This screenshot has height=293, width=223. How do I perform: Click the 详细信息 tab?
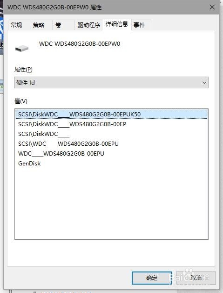(117, 24)
